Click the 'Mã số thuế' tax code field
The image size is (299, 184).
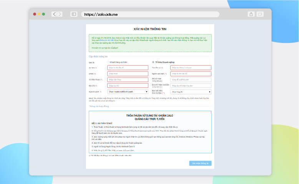(x=191, y=80)
